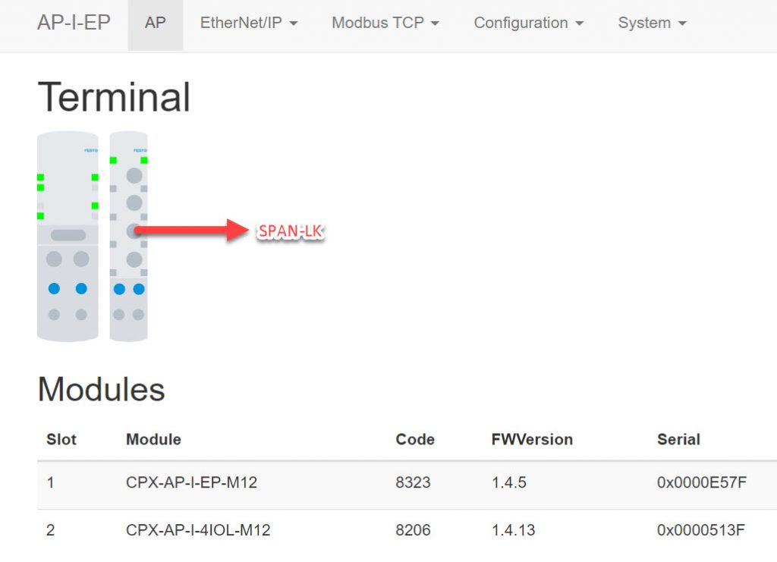
Task: Click the left gray connector on EP module
Action: tap(54, 259)
